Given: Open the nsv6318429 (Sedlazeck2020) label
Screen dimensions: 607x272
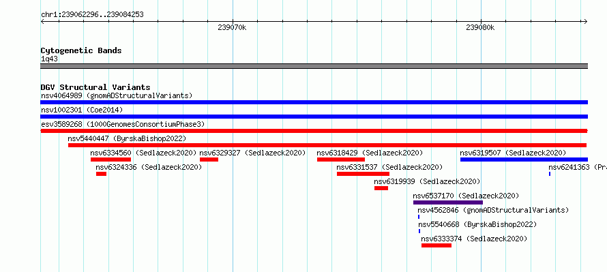Looking at the screenshot, I should click(x=370, y=153).
